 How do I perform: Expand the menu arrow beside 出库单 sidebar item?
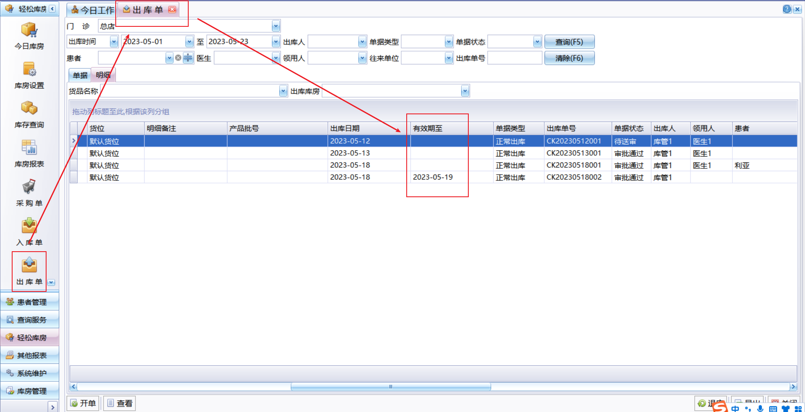coord(51,282)
